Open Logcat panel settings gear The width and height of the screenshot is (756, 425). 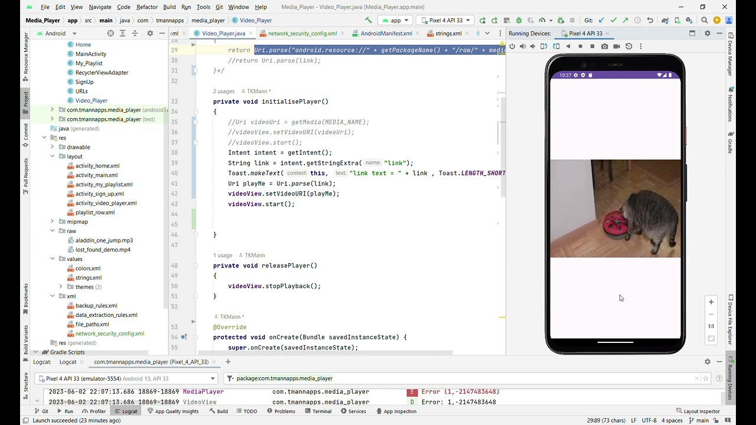click(x=708, y=361)
